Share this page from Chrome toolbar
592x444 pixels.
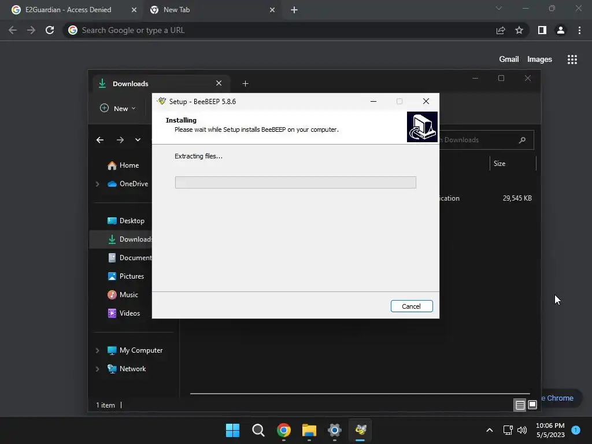click(501, 30)
